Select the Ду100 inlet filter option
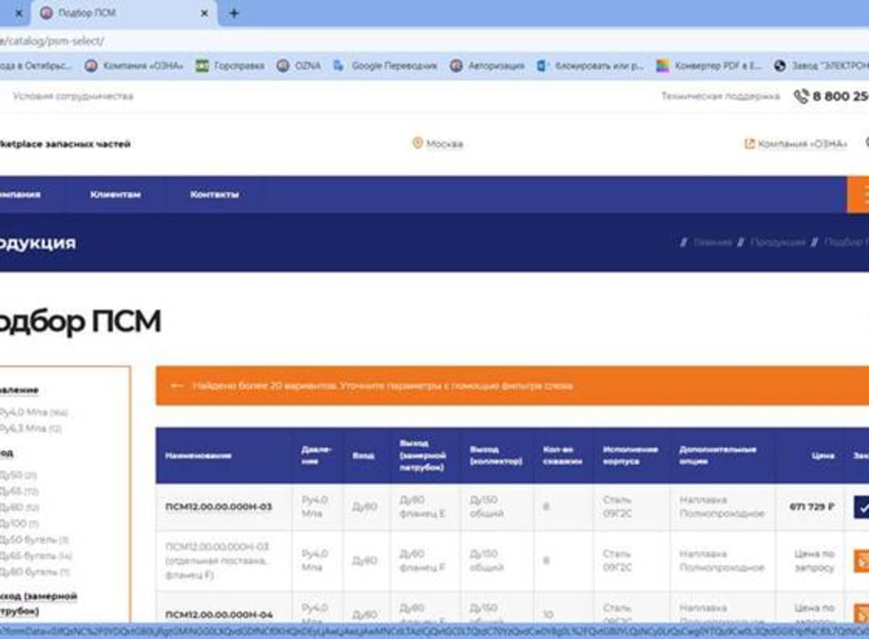This screenshot has height=639, width=869. point(18,524)
